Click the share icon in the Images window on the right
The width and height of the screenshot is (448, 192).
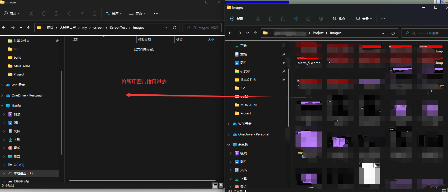(308, 19)
